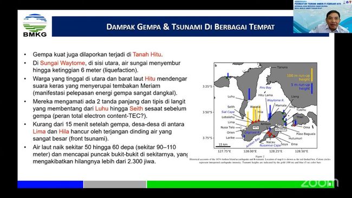Viewport: 352px width, 198px height.
Task: Click the 'Mamala' label on the map
Action: point(281,105)
